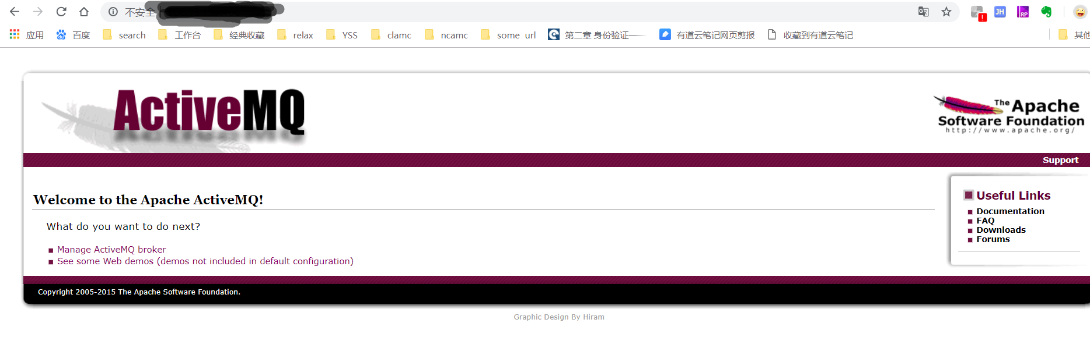Open the FAQ useful link

coord(986,221)
